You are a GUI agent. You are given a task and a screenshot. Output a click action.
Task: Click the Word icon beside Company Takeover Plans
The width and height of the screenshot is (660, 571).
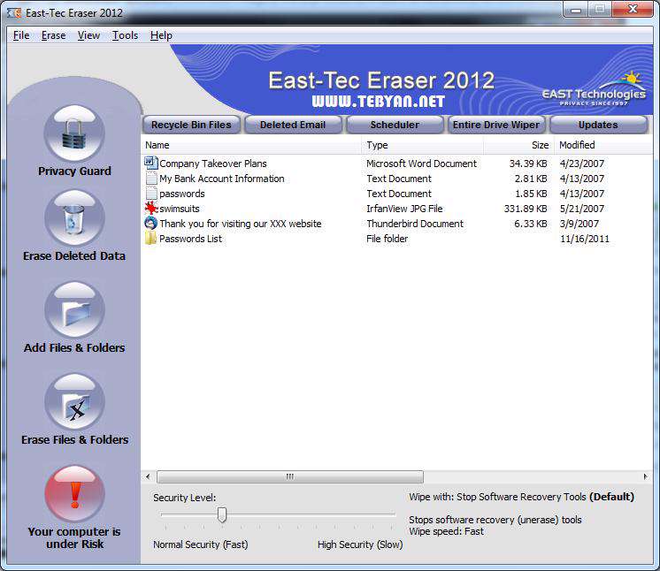click(x=150, y=163)
